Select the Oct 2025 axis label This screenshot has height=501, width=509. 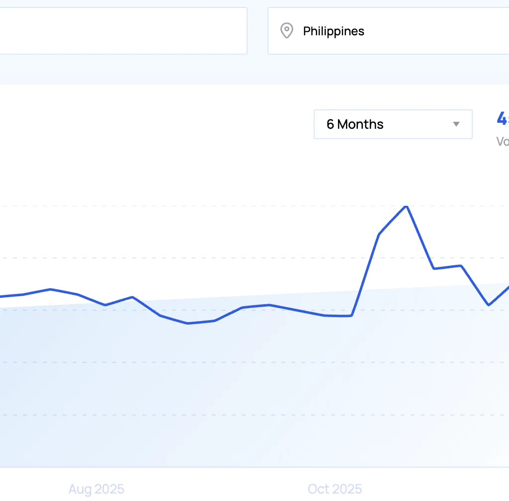(334, 489)
